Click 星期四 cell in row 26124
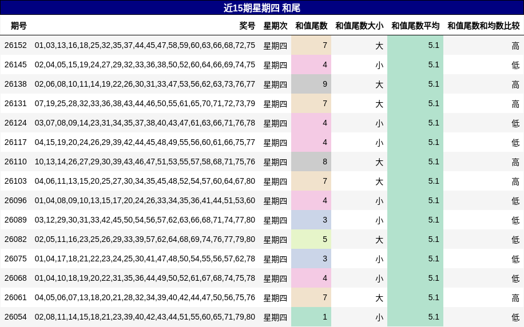 (275, 123)
